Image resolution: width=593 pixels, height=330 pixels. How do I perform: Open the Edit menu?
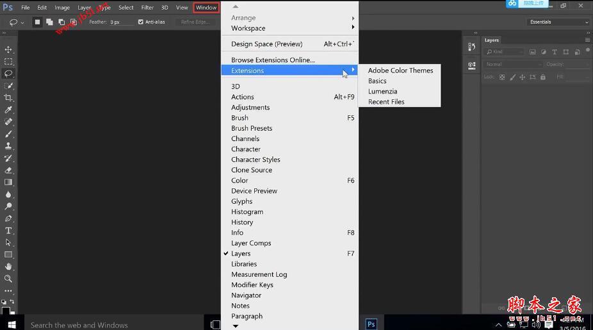[42, 8]
